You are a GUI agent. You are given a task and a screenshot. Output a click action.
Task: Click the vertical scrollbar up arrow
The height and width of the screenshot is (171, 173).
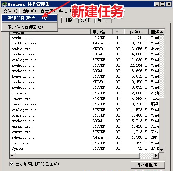coord(162,32)
